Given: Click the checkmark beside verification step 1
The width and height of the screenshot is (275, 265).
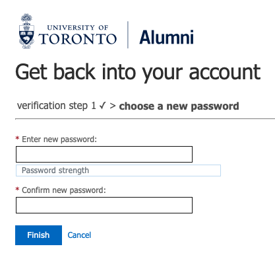Looking at the screenshot, I should [x=103, y=106].
